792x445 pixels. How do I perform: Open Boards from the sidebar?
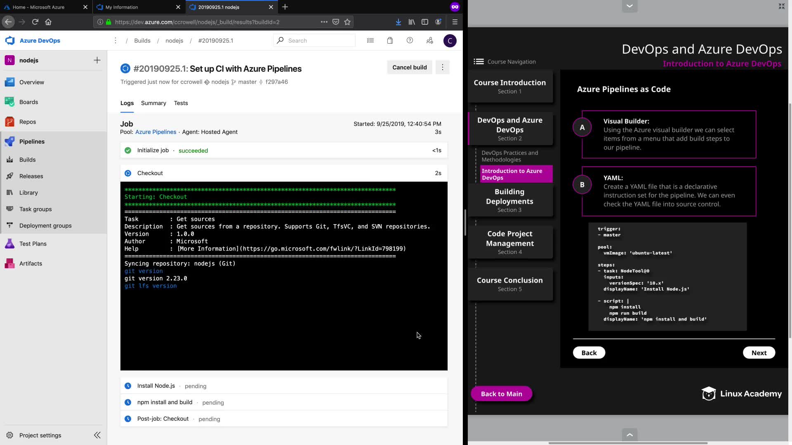28,102
